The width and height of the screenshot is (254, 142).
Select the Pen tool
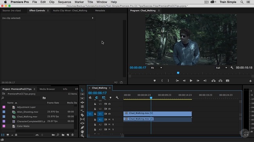(x=82, y=128)
